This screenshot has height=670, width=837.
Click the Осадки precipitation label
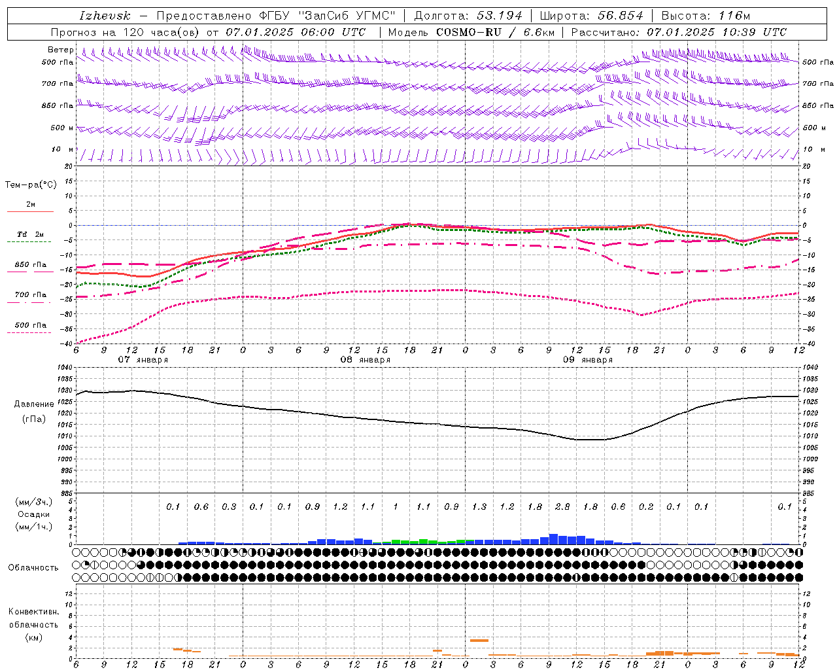click(33, 515)
